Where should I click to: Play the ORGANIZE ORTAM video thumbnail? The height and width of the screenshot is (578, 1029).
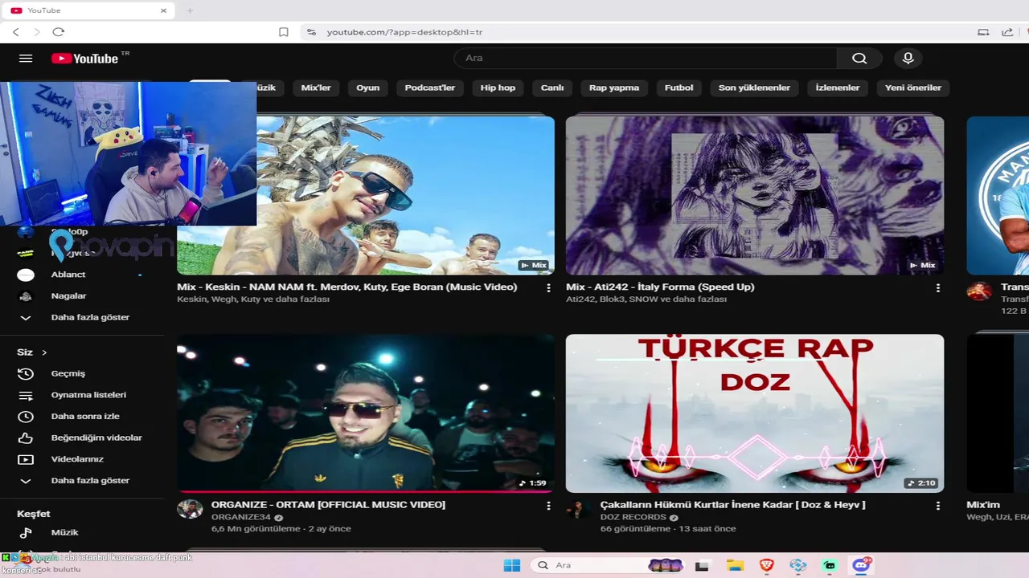click(x=366, y=413)
